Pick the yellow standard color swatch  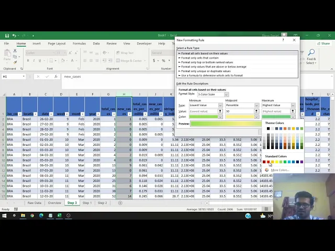point(276,162)
